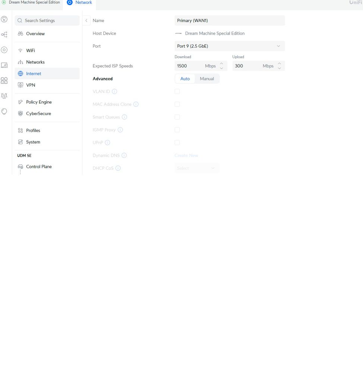363x372 pixels.
Task: Click the UPnP info icon
Action: 107,143
